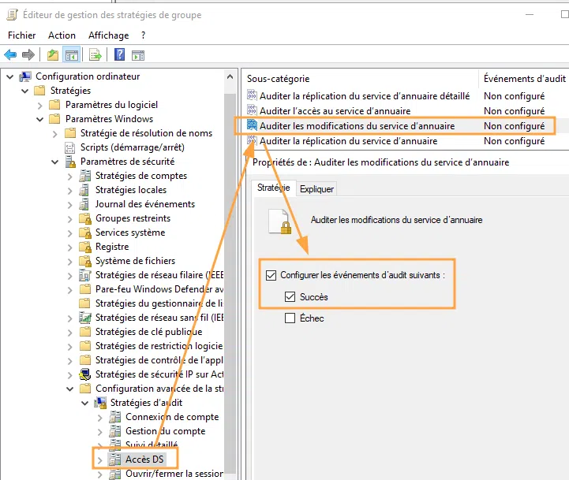The width and height of the screenshot is (569, 480).
Task: Click the Registre folder-lock icon
Action: 85,247
